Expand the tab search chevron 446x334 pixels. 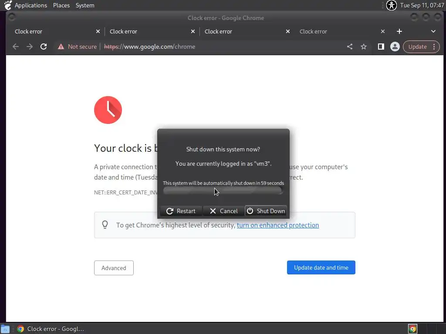[x=433, y=31]
